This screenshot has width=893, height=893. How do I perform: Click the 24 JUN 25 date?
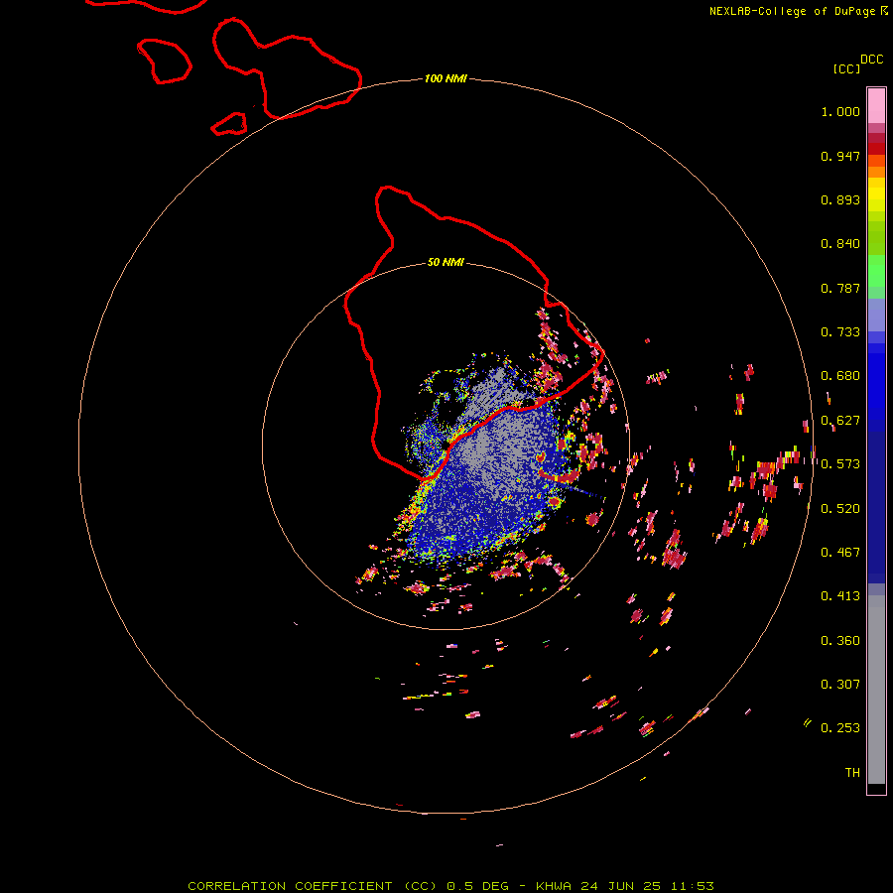pyautogui.click(x=621, y=886)
